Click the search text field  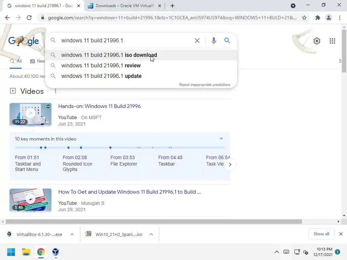coord(126,41)
